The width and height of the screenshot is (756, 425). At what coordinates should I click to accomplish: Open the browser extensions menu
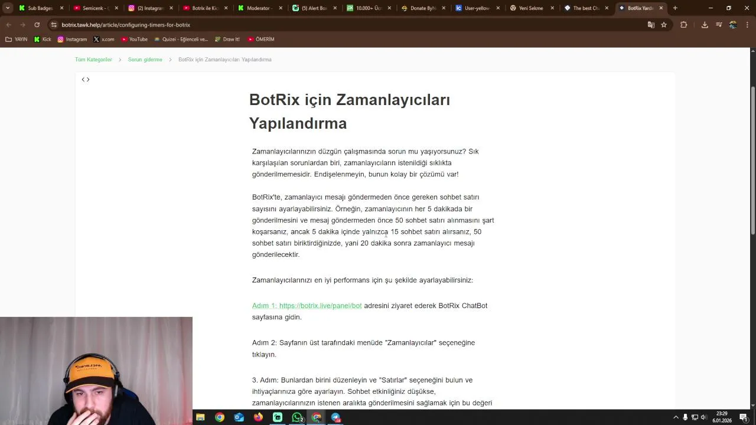(684, 25)
